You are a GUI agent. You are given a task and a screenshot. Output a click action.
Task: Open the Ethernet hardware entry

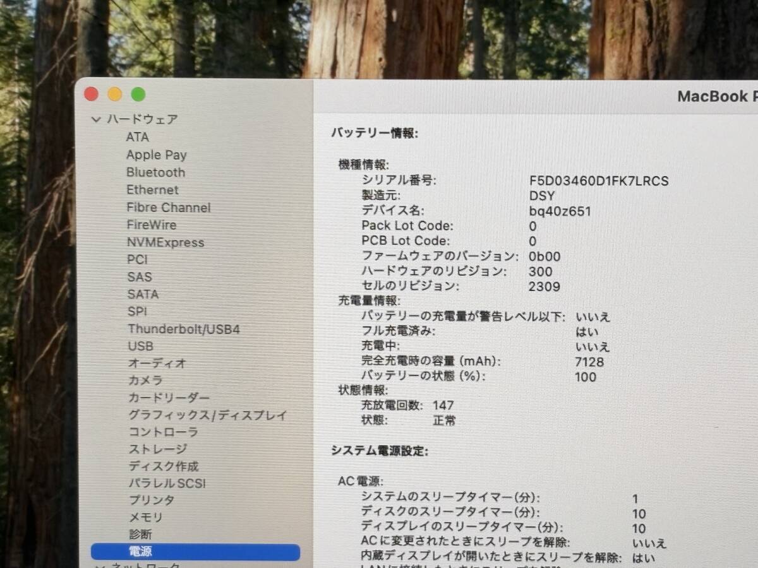tap(152, 190)
